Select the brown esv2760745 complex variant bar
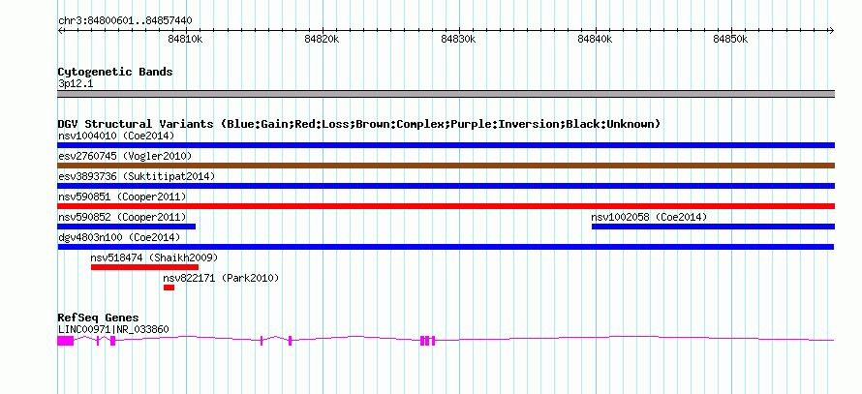 pyautogui.click(x=446, y=166)
